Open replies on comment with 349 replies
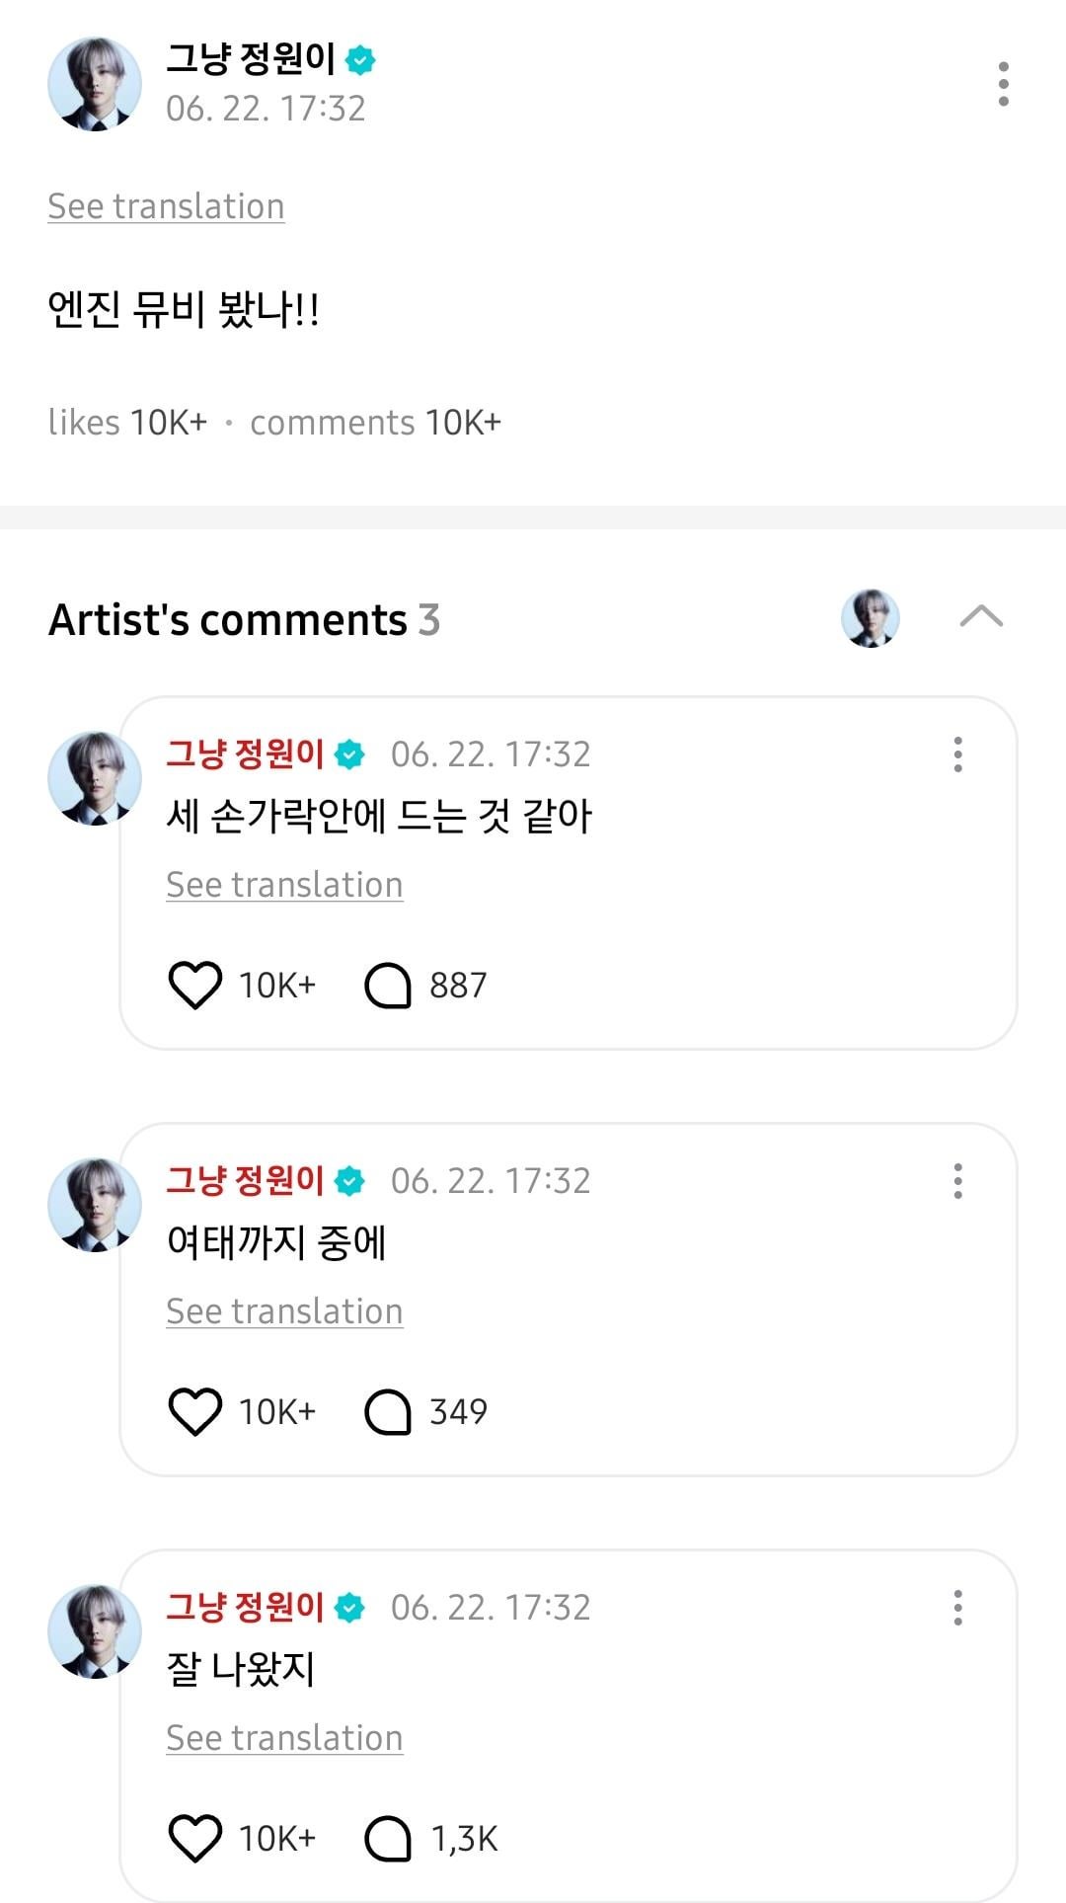1066x1903 pixels. click(x=388, y=1411)
